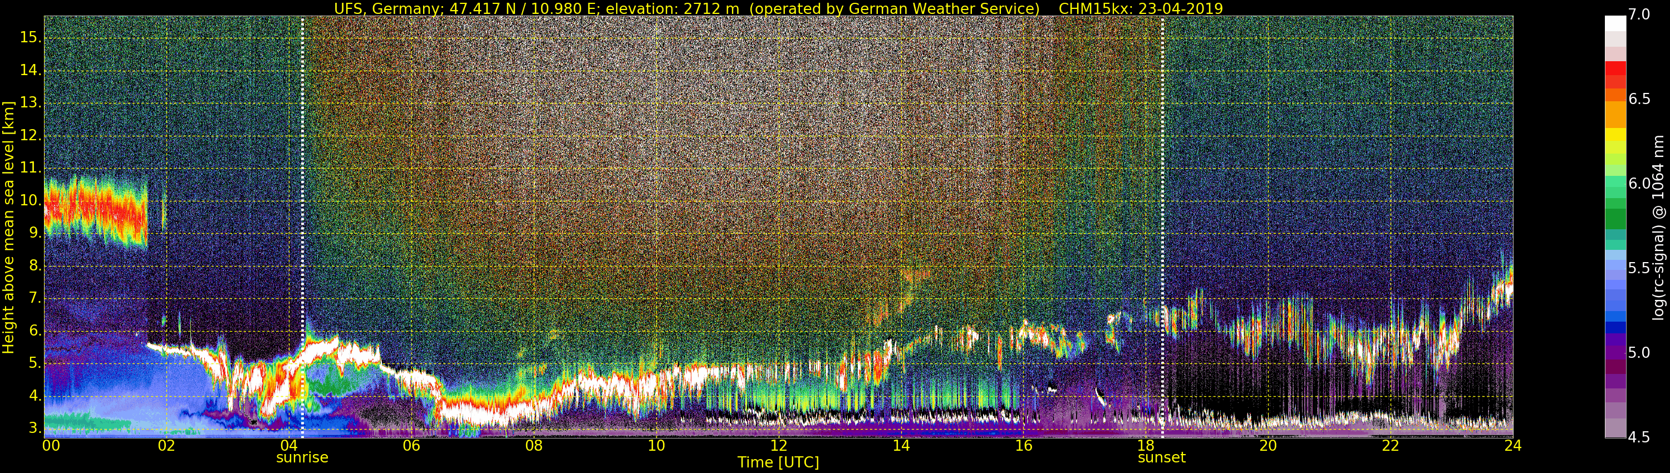Click the time axis tick "12"
The image size is (1670, 473).
pos(779,446)
